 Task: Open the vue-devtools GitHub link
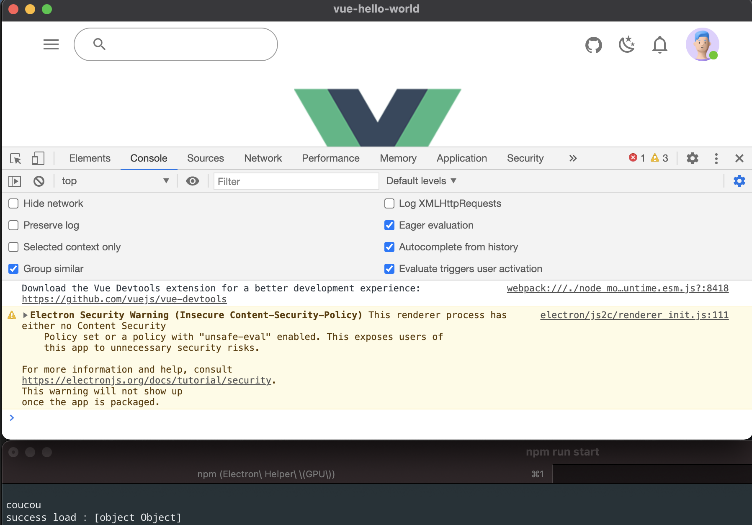[124, 299]
